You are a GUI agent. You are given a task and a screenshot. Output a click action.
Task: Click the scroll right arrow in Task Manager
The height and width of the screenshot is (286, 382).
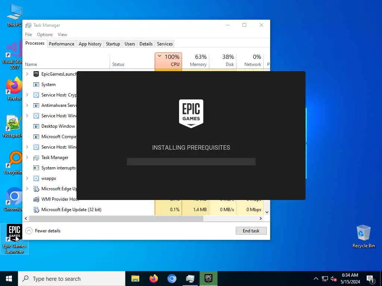click(261, 218)
